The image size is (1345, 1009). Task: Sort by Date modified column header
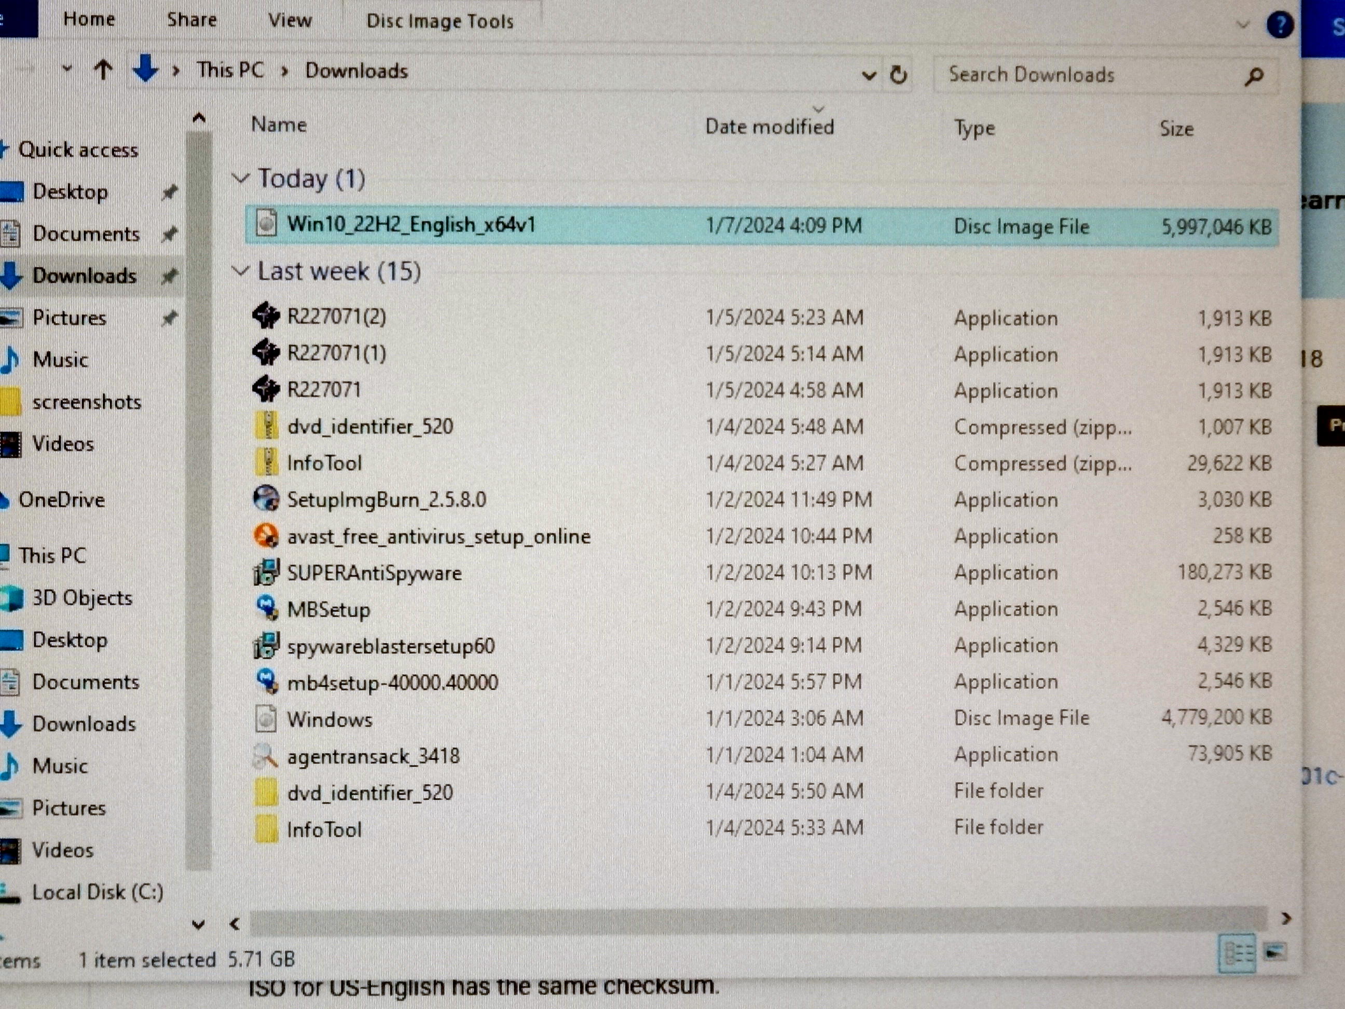(769, 127)
